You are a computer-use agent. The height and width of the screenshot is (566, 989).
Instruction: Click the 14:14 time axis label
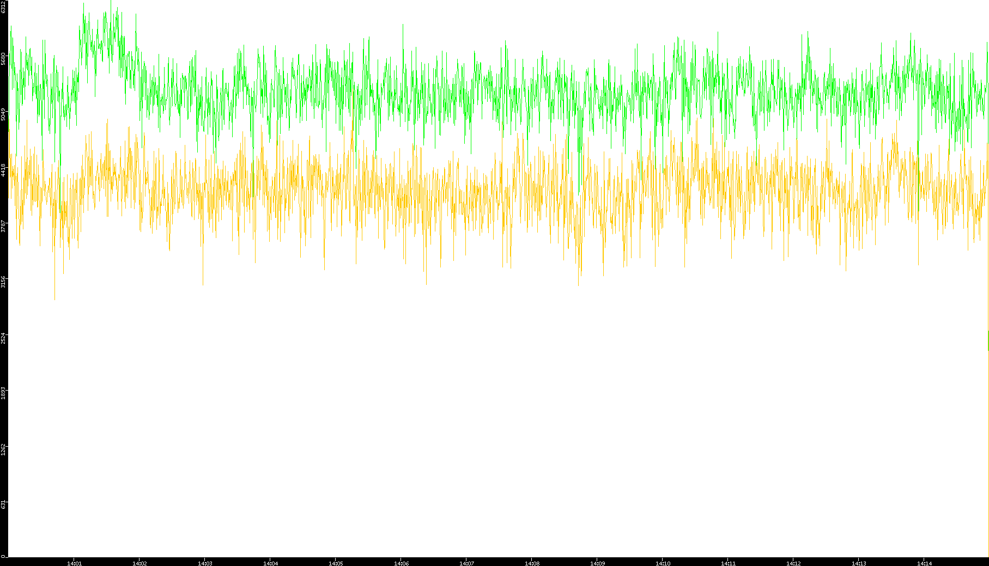[x=924, y=563]
